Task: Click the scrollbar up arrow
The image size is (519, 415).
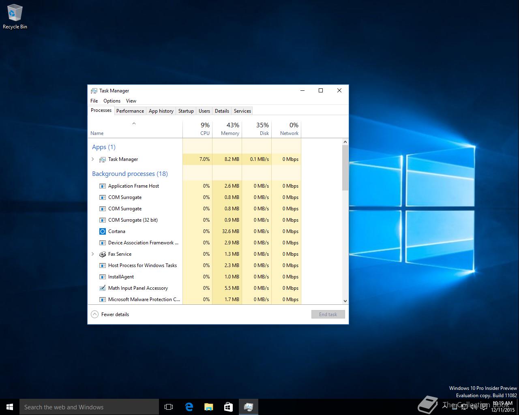Action: (x=345, y=142)
